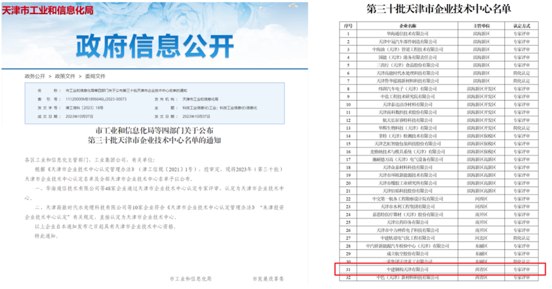Click the 滨海新区保税区 cell in row 14
The height and width of the screenshot is (289, 552).
pyautogui.click(x=481, y=136)
